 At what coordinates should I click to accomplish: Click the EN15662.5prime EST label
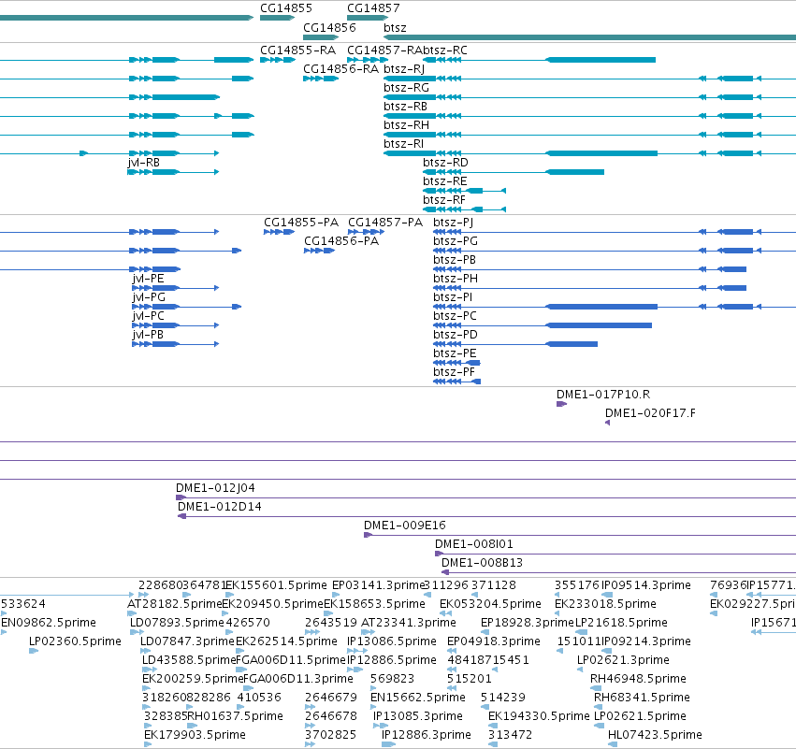pos(418,698)
